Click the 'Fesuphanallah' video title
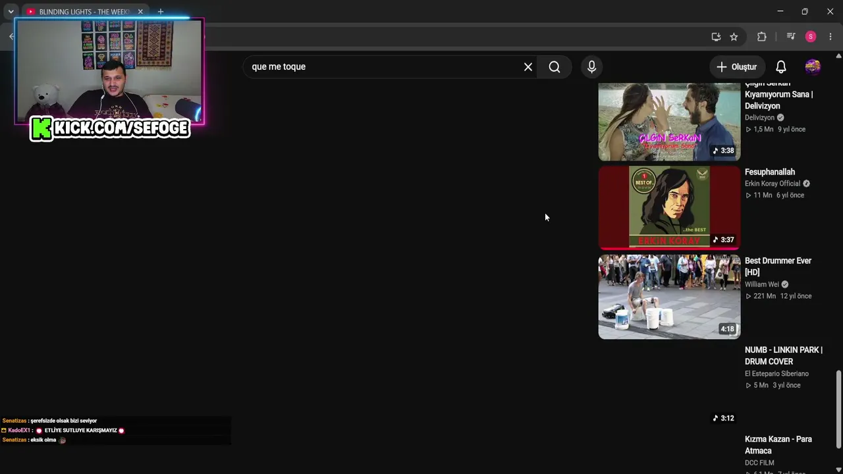This screenshot has height=474, width=843. pyautogui.click(x=770, y=172)
